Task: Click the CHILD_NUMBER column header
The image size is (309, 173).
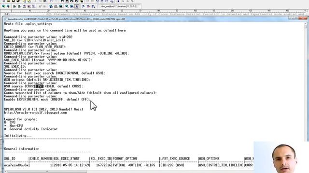Action: click(x=41, y=159)
